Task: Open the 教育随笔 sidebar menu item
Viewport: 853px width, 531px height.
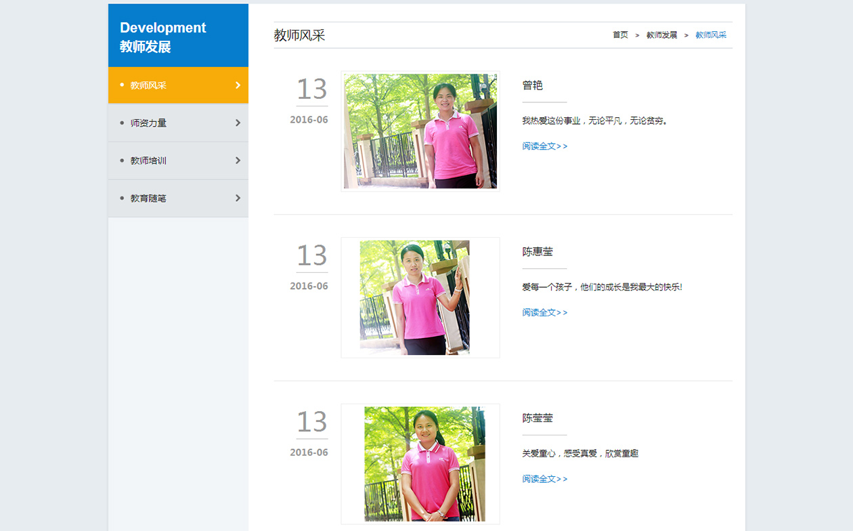Action: pos(178,198)
